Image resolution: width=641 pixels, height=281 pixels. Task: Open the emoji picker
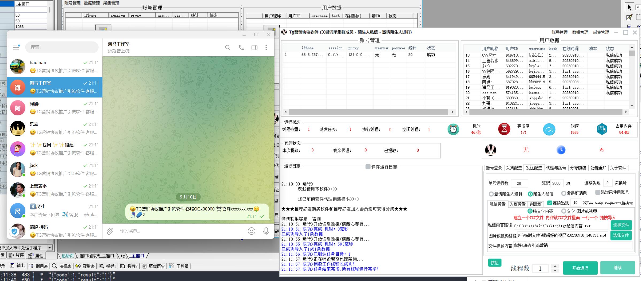click(251, 231)
